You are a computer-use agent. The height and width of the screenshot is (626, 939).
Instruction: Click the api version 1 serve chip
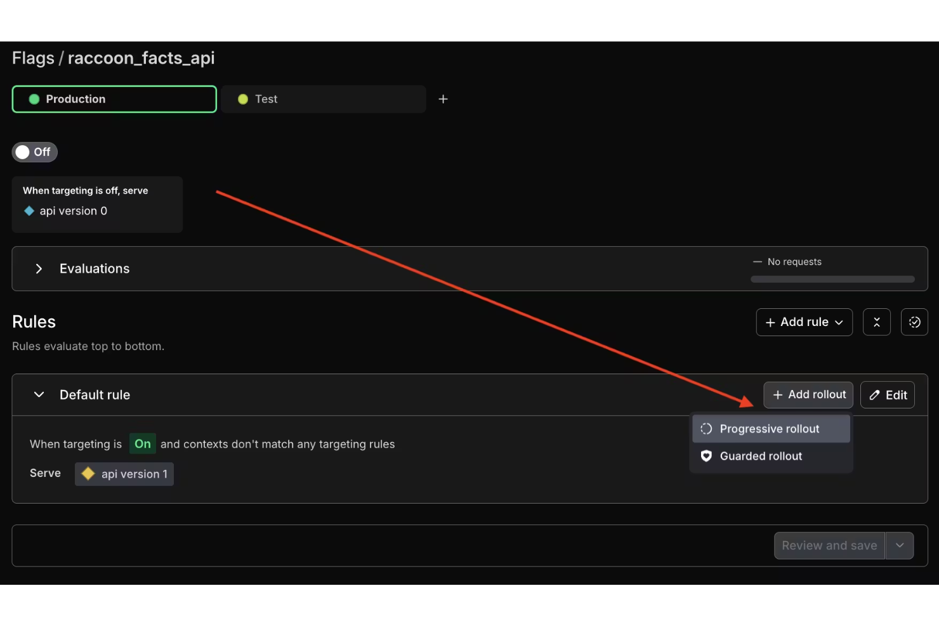124,474
